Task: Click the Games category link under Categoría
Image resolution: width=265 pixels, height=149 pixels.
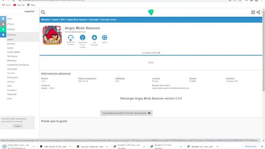Action: pyautogui.click(x=44, y=88)
